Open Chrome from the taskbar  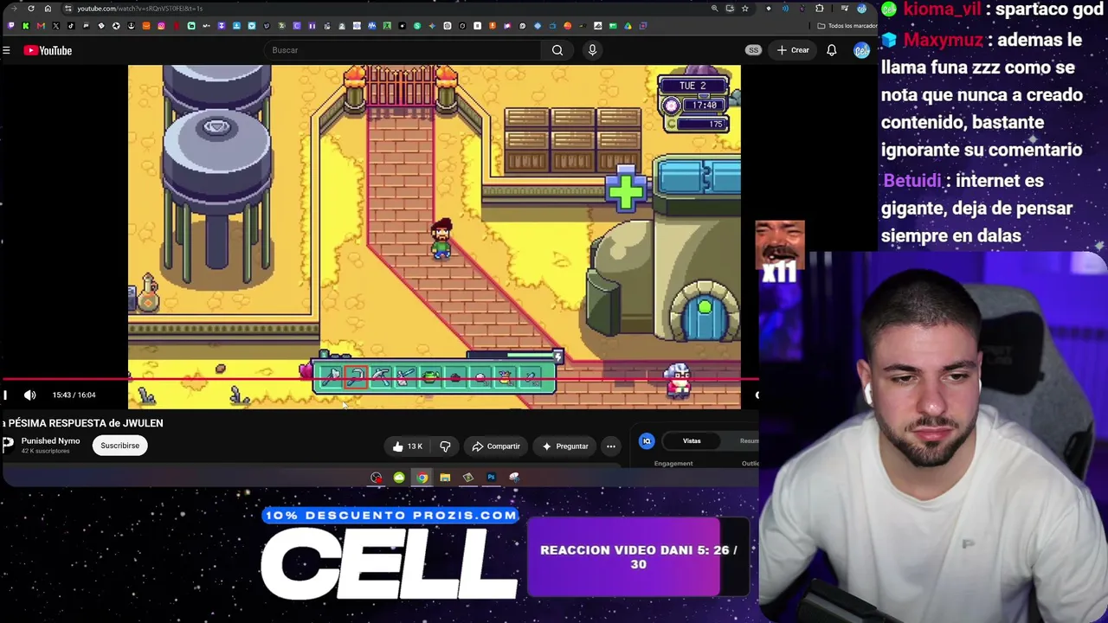coord(422,478)
